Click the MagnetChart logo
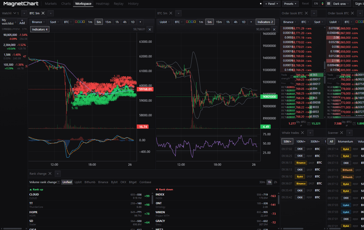Image resolution: width=364 pixels, height=230 pixels. click(x=21, y=4)
